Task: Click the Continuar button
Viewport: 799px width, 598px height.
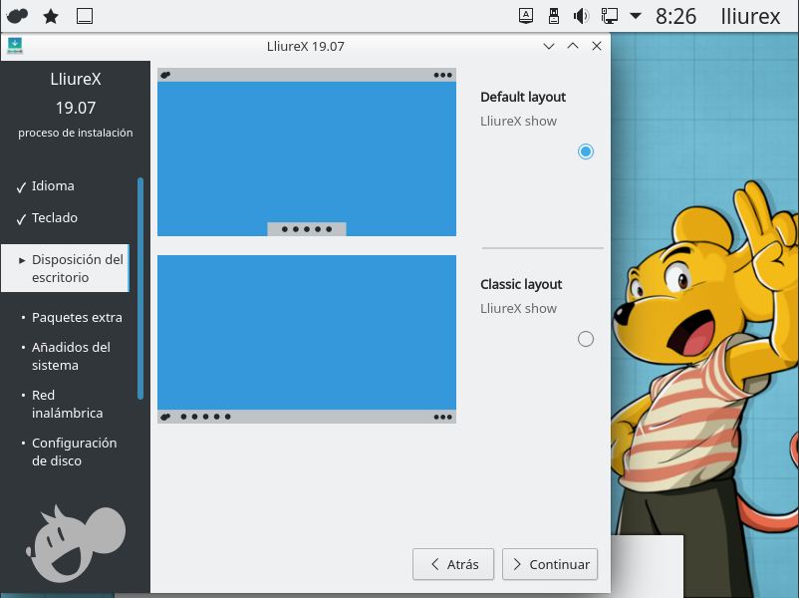Action: tap(550, 564)
